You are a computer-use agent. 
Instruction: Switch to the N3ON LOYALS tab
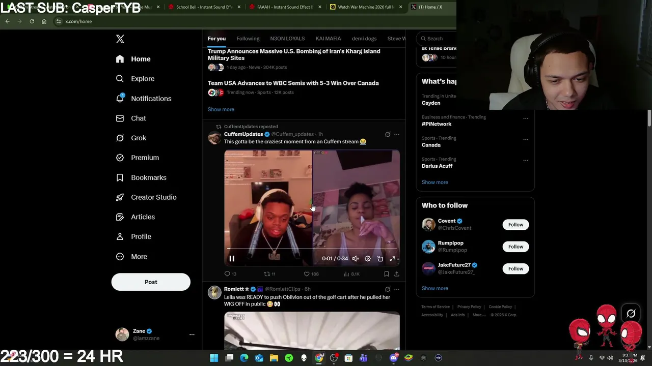[x=287, y=39]
